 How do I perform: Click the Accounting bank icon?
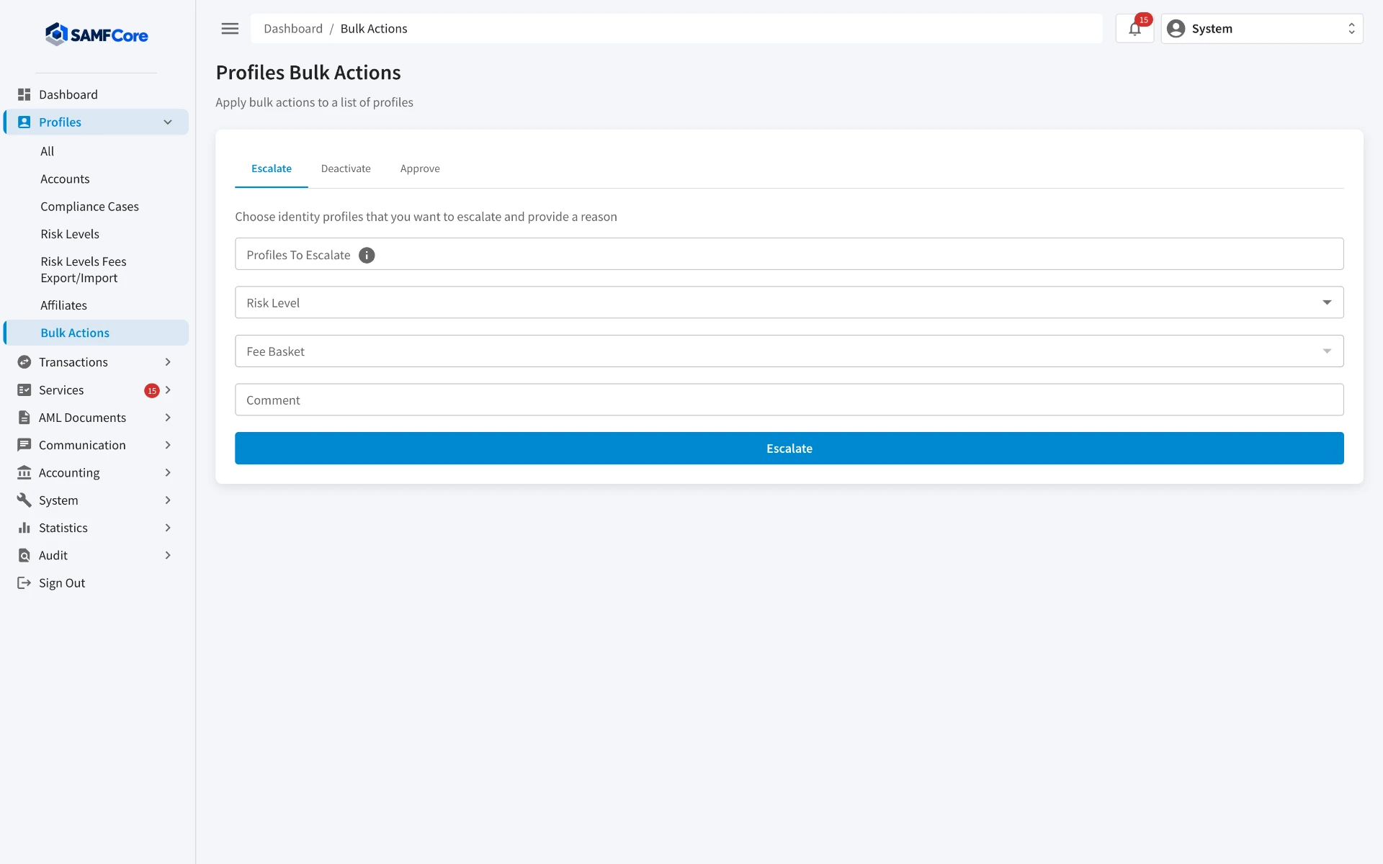click(24, 473)
